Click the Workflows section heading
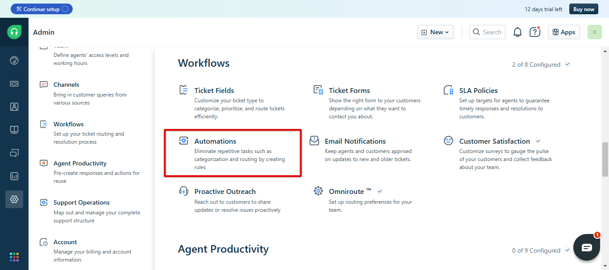Screen dimensions: 609x270 [204, 63]
